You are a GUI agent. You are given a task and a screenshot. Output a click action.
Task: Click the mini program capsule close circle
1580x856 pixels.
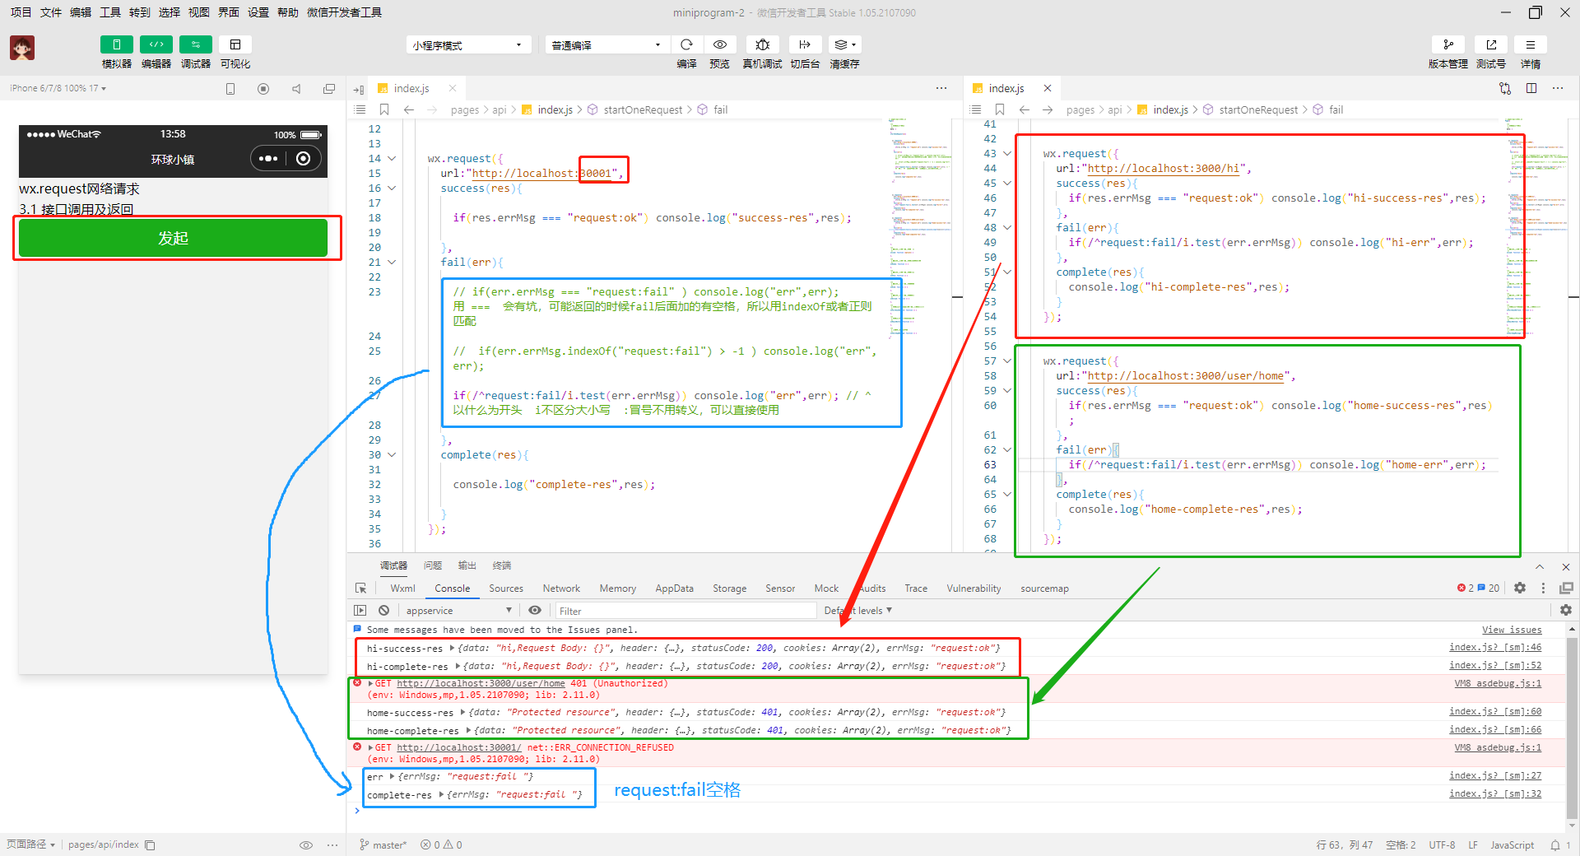303,159
